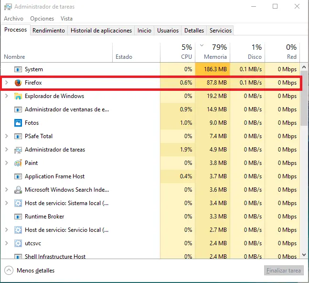
Task: Sort by the Nombre column header
Action: [57, 53]
